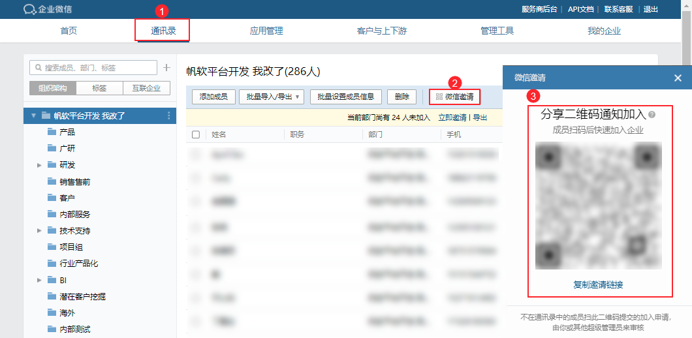Click the 内部服务 folder icon
Viewport: 692px width, 338px height.
point(51,215)
